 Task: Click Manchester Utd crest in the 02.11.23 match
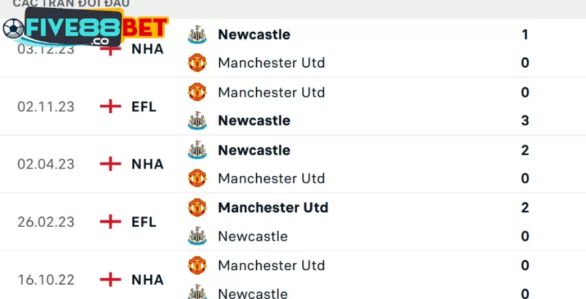pyautogui.click(x=197, y=92)
